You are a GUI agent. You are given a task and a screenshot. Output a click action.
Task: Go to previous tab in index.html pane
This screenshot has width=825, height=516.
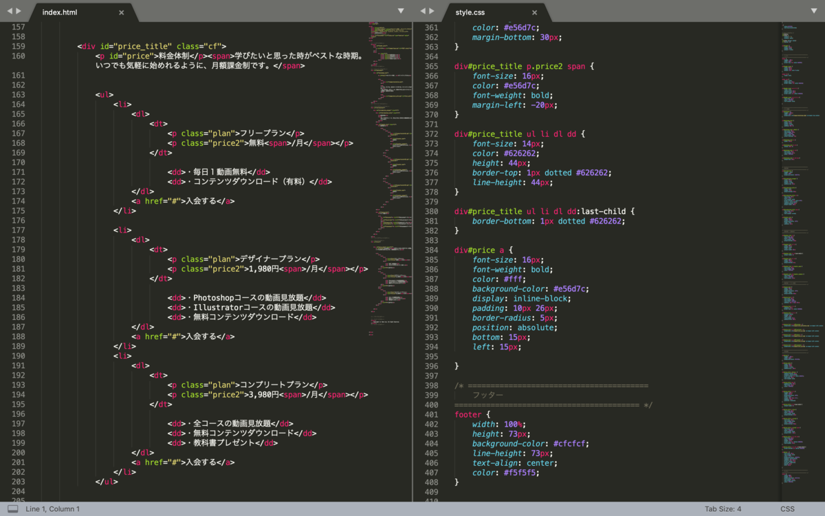(x=10, y=11)
